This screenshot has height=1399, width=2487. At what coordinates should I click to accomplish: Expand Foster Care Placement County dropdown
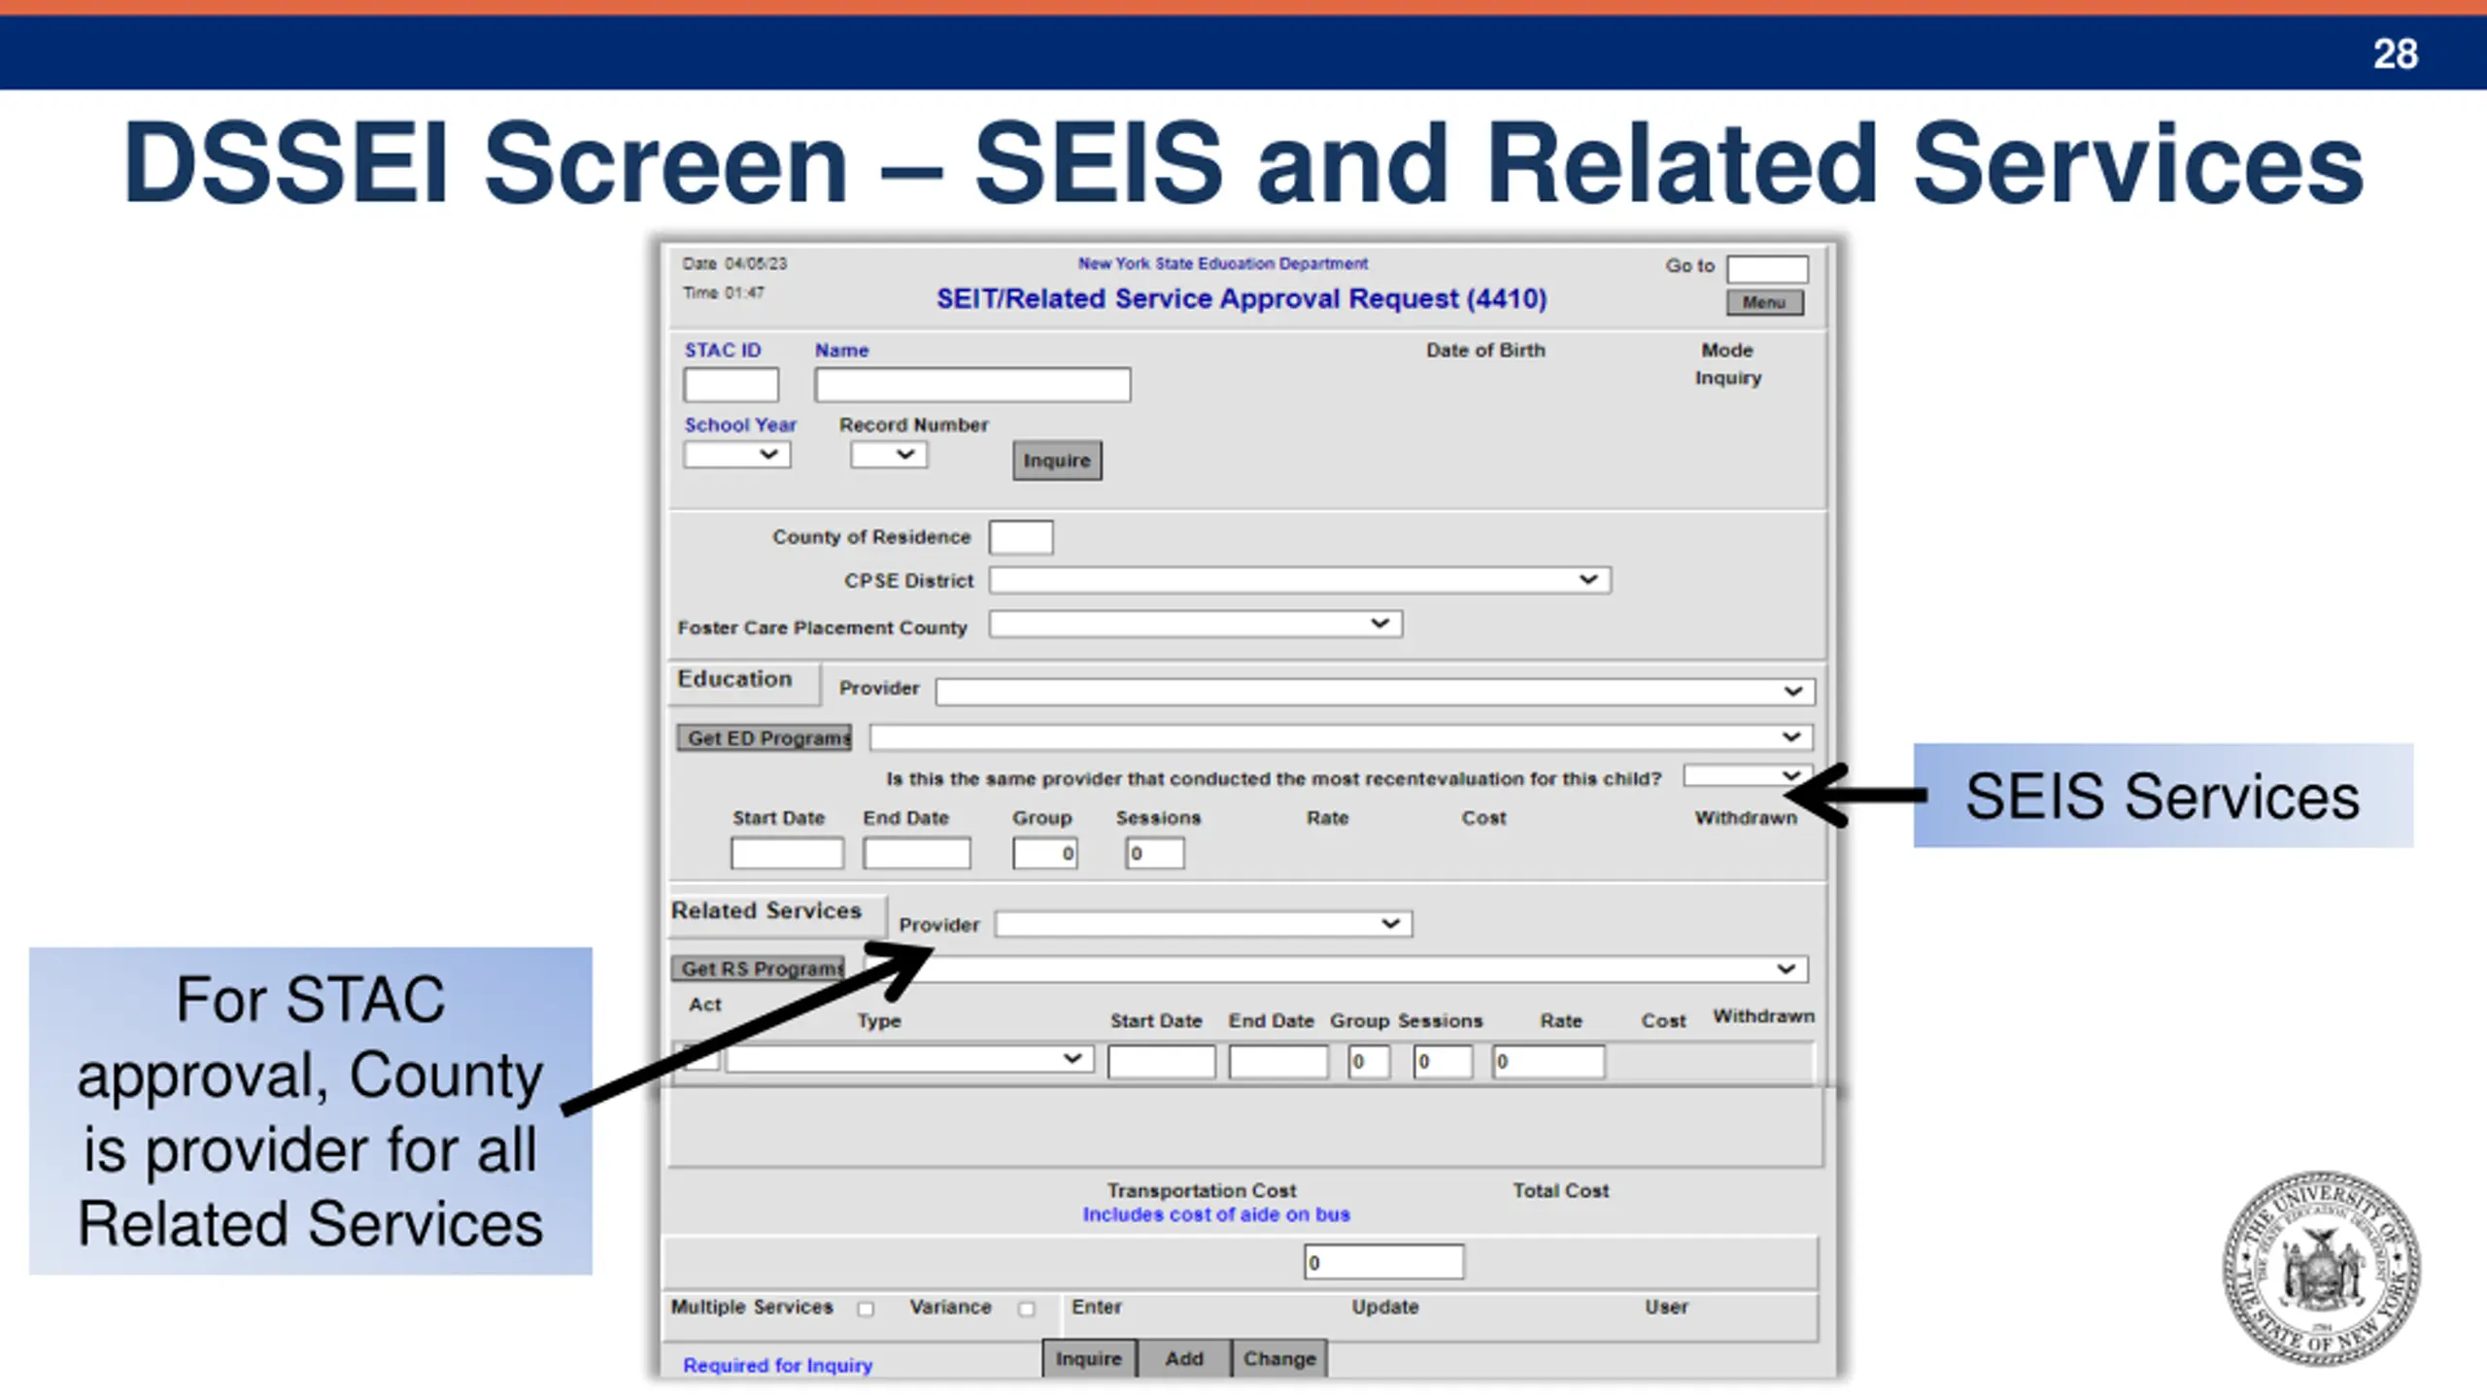click(x=1196, y=624)
